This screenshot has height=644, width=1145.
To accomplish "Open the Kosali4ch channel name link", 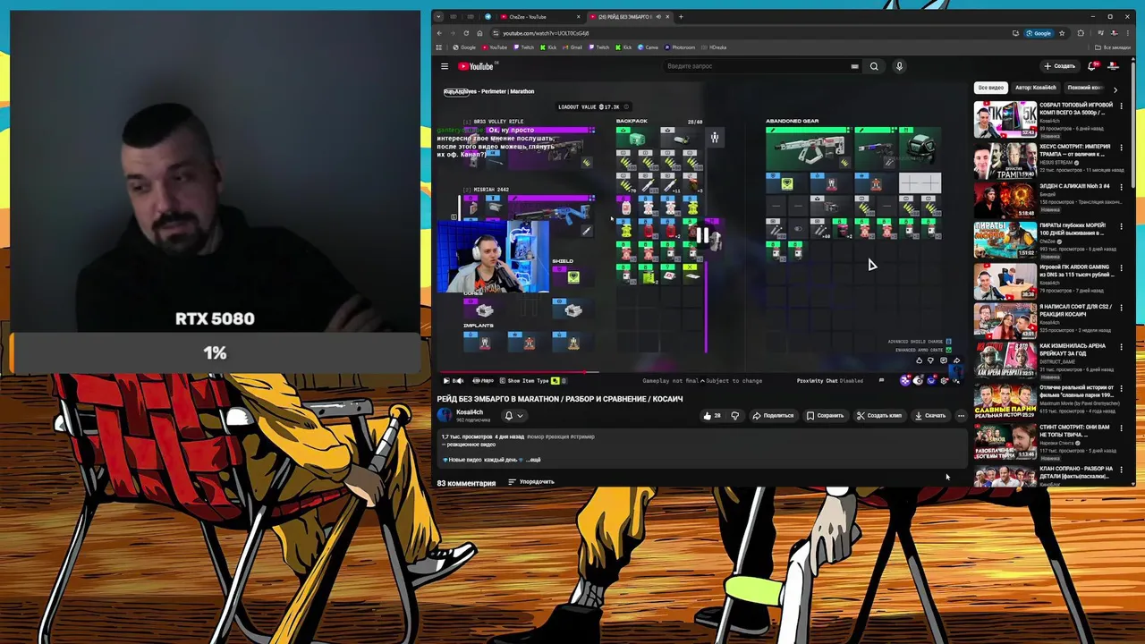I will click(470, 412).
